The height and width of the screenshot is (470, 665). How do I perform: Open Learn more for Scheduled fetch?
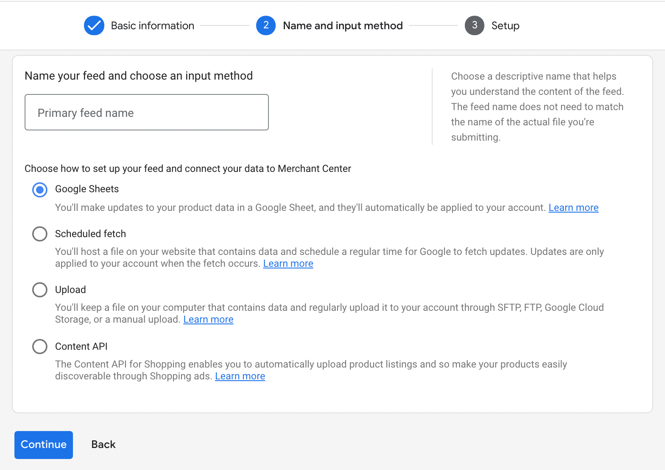pos(288,263)
